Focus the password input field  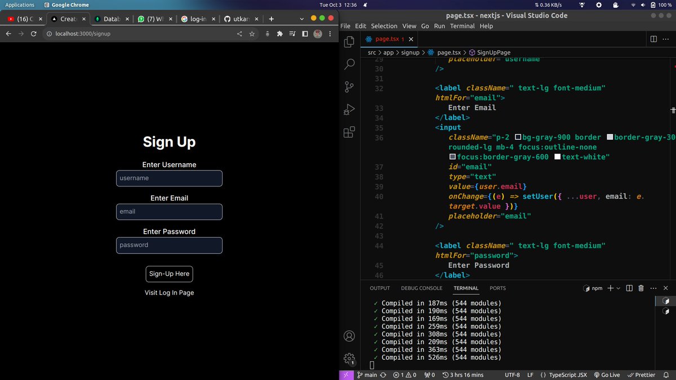[169, 245]
